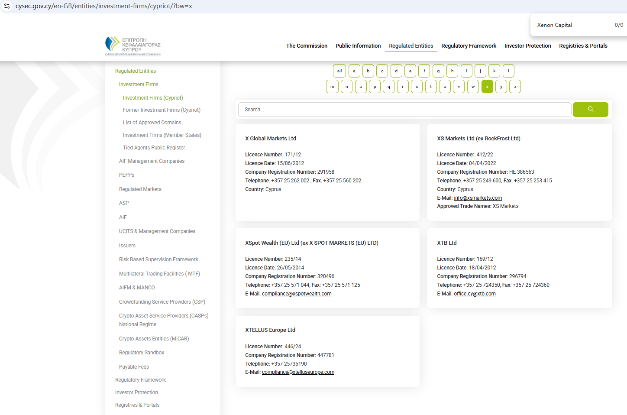This screenshot has width=627, height=415.
Task: Open Registries & Portals in top navigation
Action: pos(583,46)
